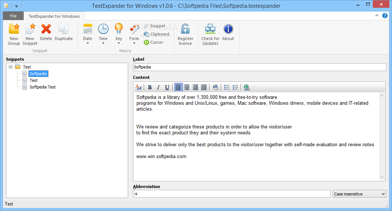Viewport: 392px width, 211px height.
Task: Click Check for Updates
Action: click(x=210, y=34)
